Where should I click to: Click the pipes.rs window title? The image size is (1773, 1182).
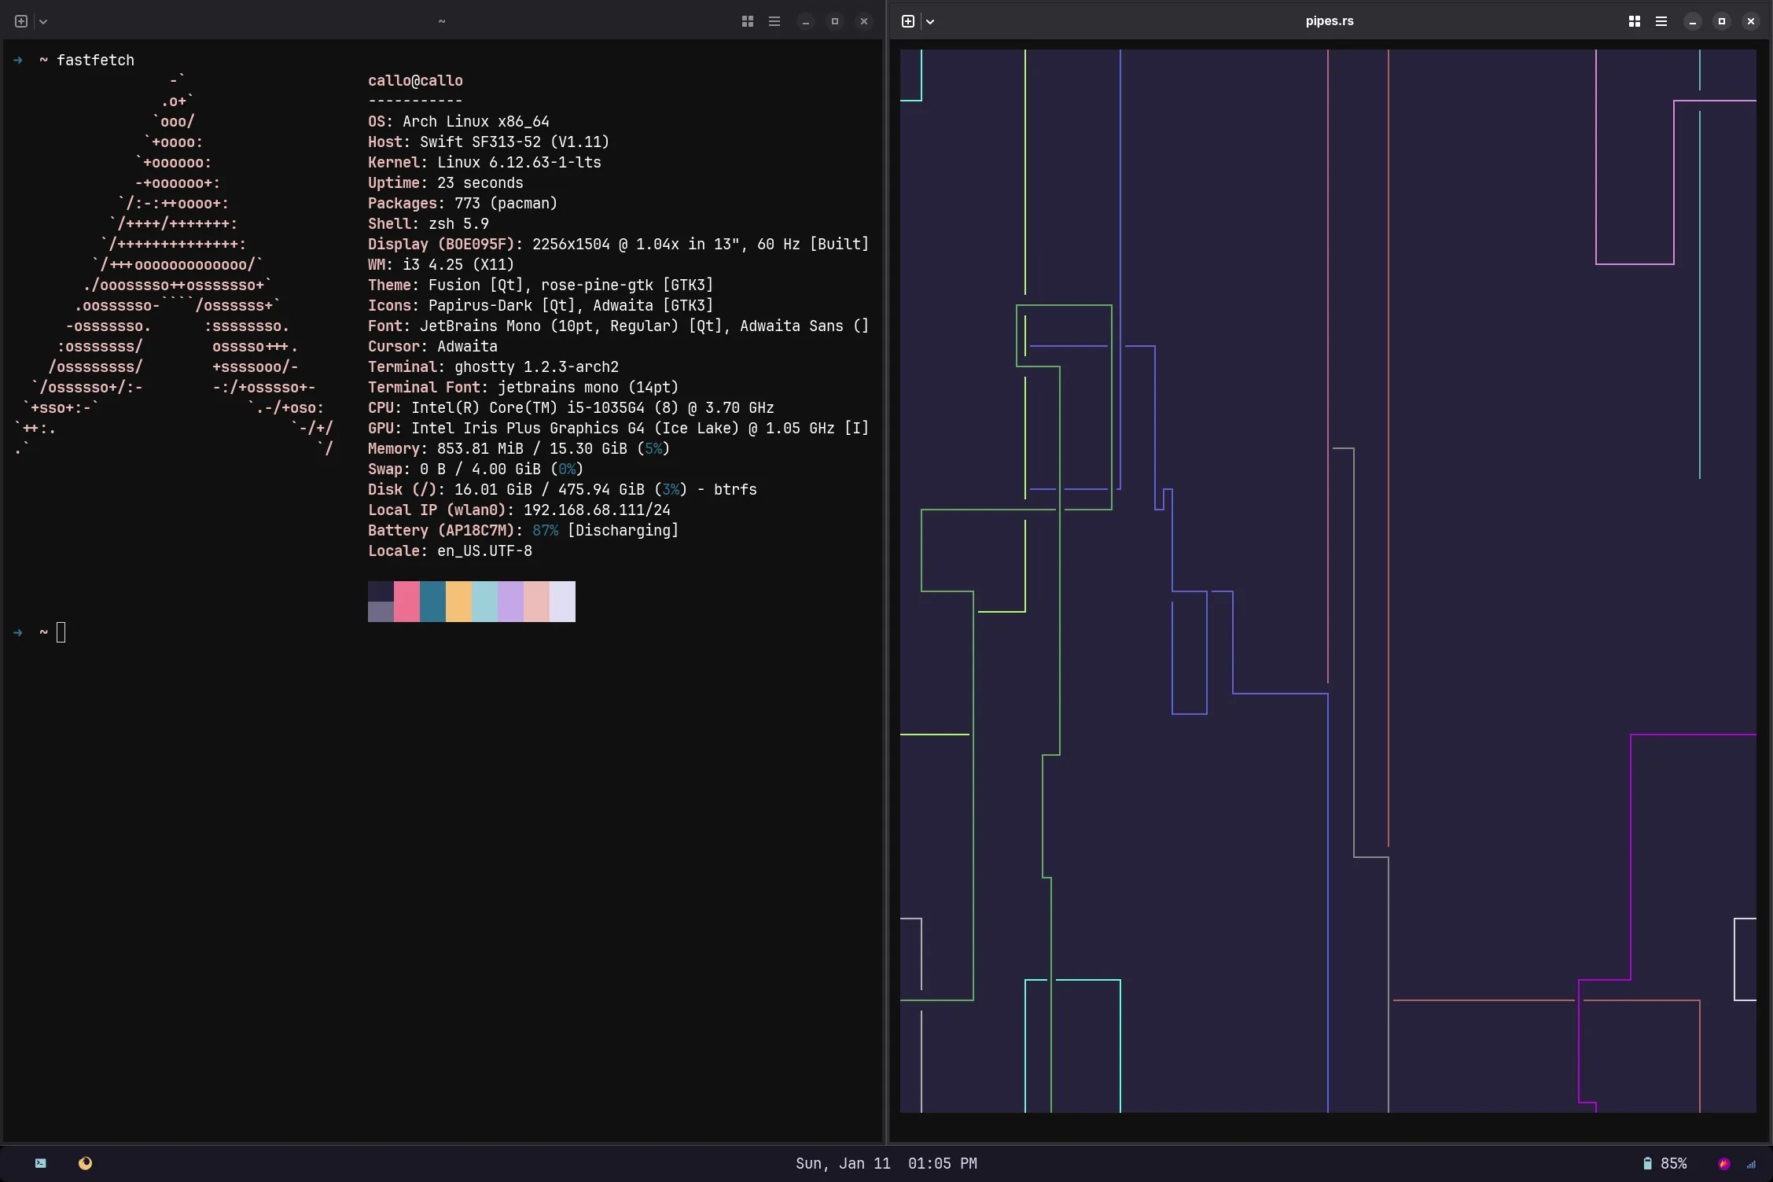(x=1330, y=21)
